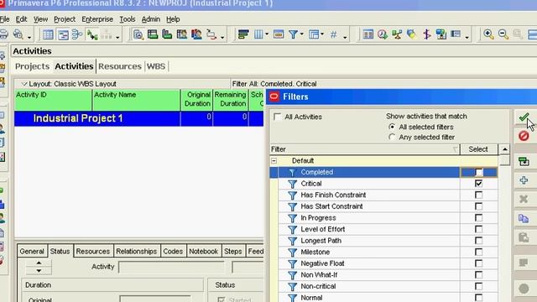This screenshot has width=537, height=302.
Task: Open the Relationships details tab
Action: 136,252
